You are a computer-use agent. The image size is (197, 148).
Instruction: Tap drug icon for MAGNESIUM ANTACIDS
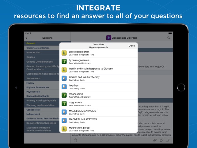(64, 112)
